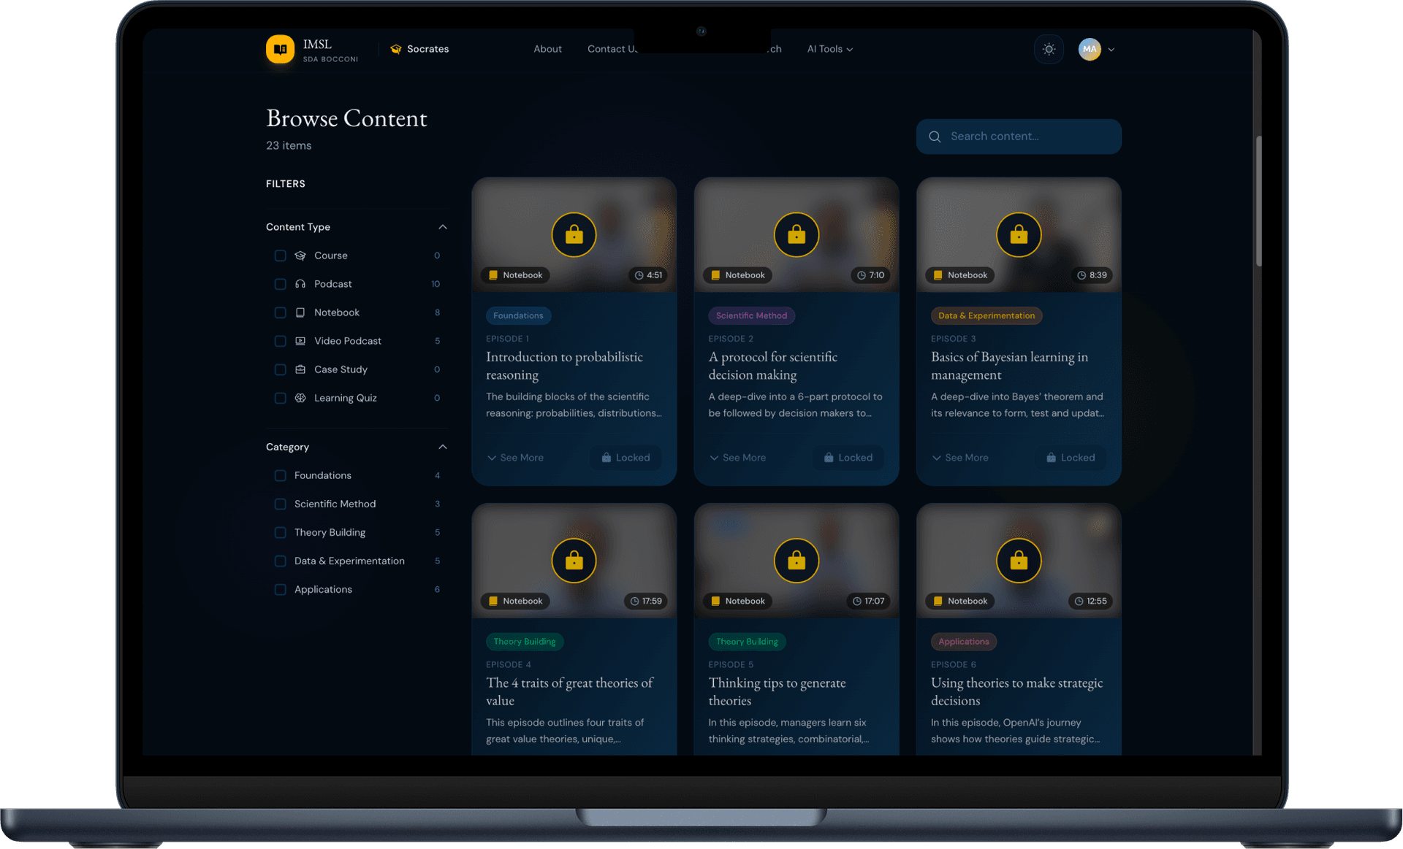
Task: Click the lock icon on Episode 1 card
Action: click(x=574, y=234)
